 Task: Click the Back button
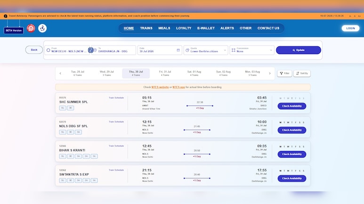tap(34, 50)
